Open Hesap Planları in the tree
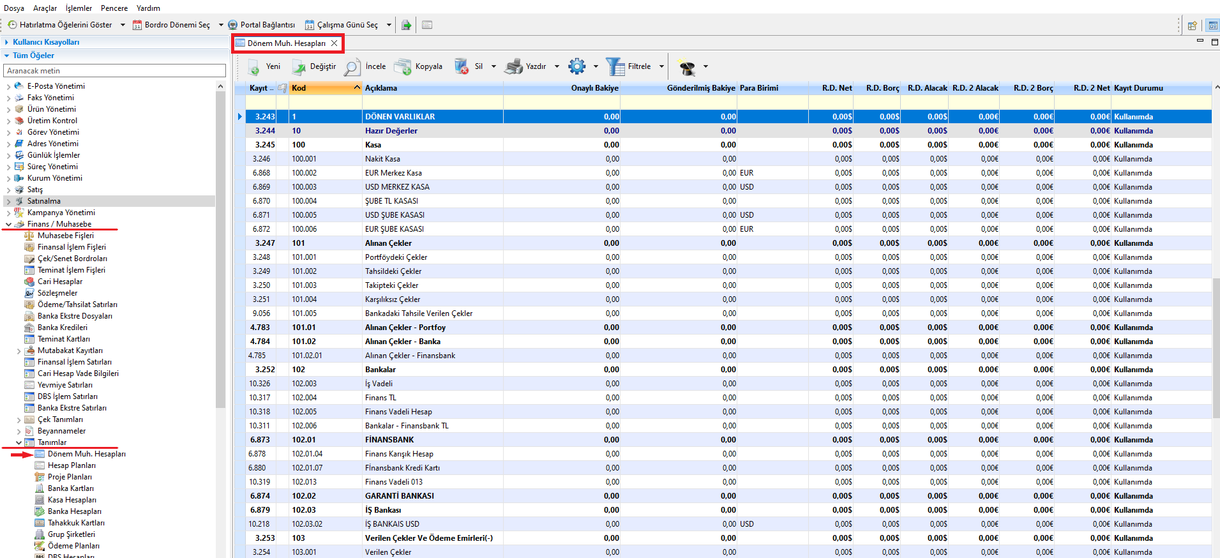The height and width of the screenshot is (558, 1220). click(72, 465)
